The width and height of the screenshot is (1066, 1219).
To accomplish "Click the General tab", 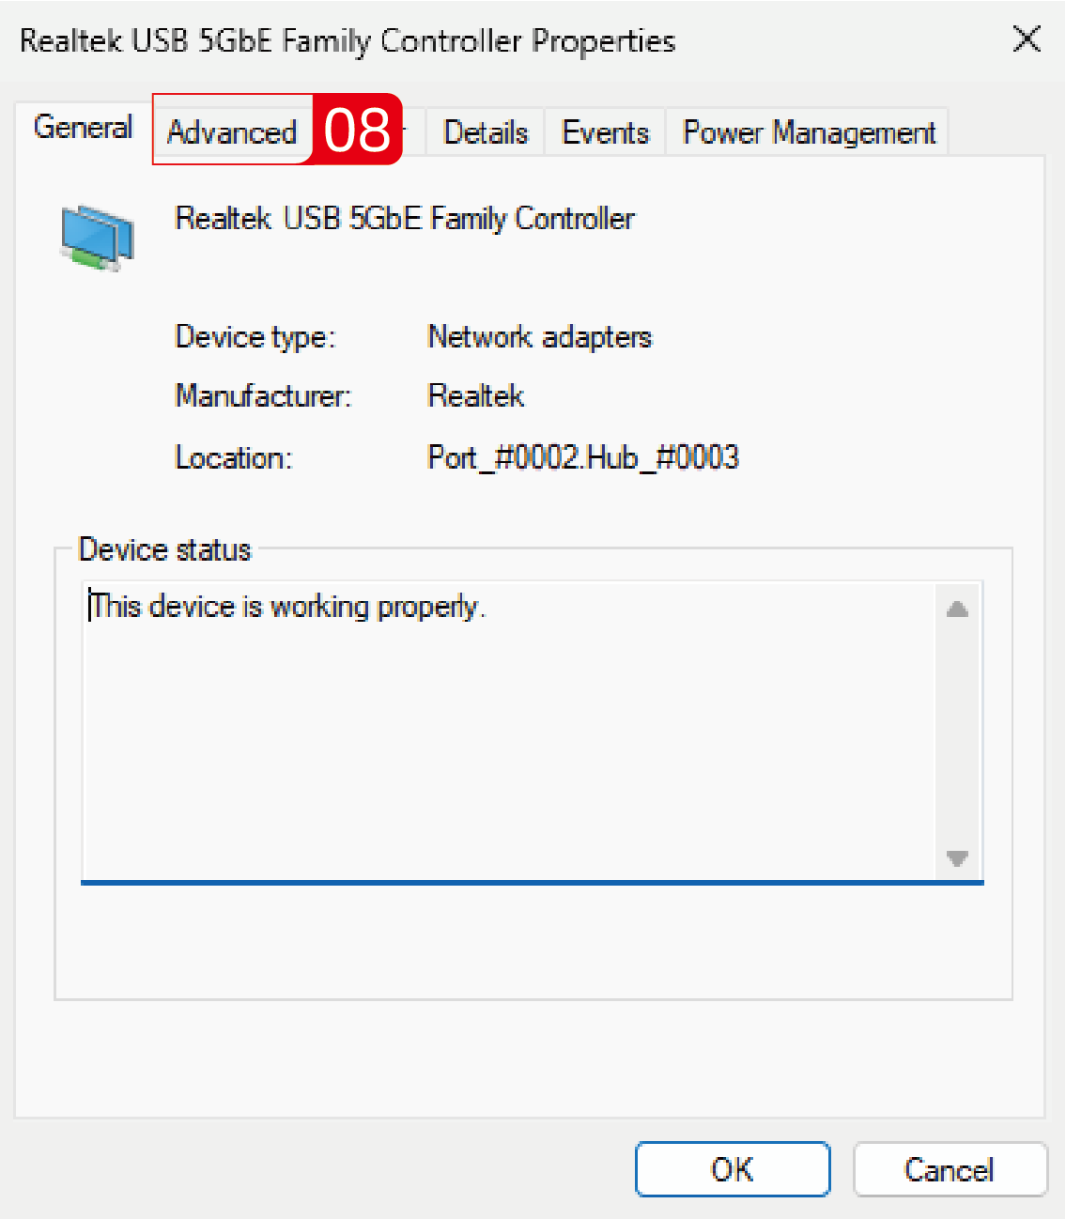I will [83, 127].
